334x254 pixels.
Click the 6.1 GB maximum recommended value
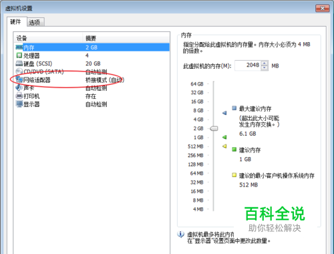pyautogui.click(x=248, y=134)
